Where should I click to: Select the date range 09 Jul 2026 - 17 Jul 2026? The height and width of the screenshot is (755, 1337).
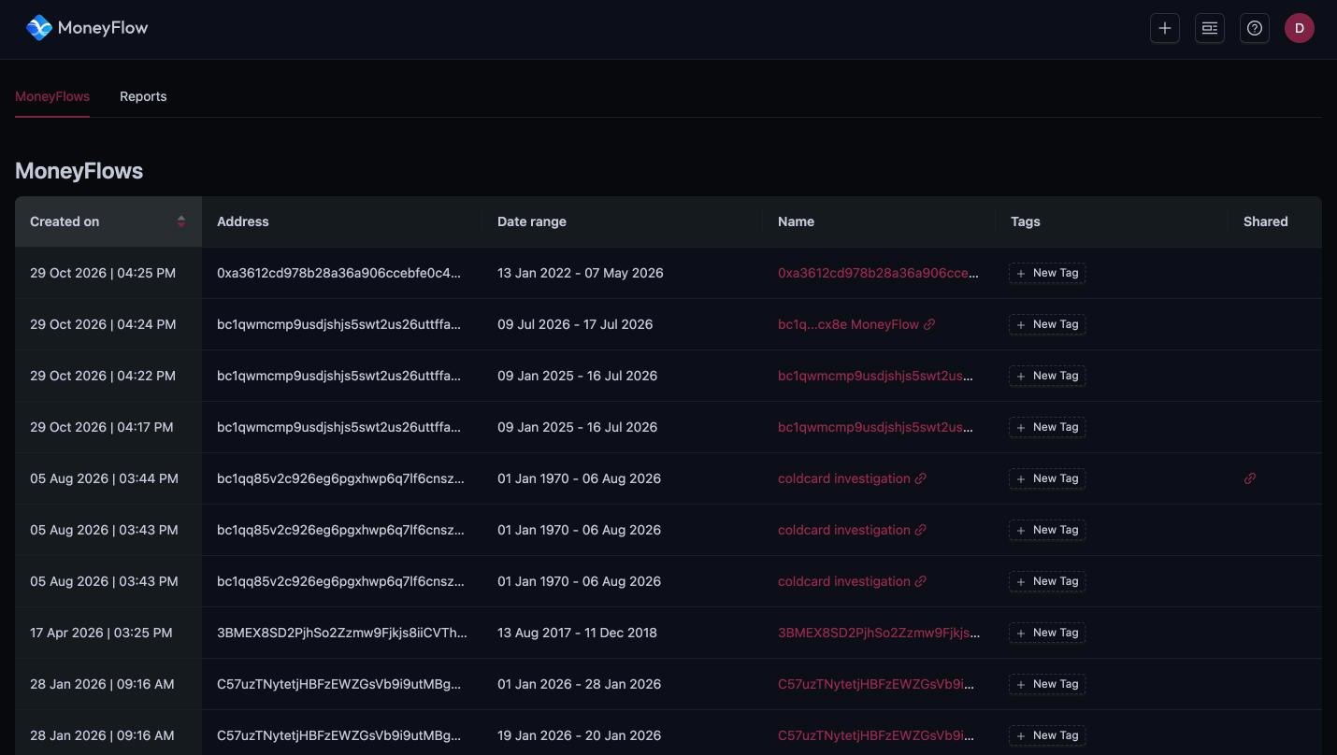(575, 324)
